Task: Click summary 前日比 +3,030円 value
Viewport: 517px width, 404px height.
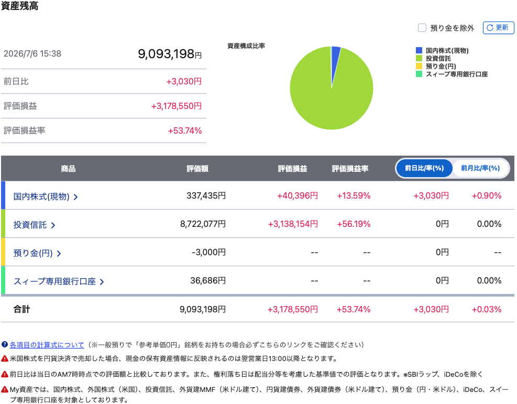Action: coord(184,81)
